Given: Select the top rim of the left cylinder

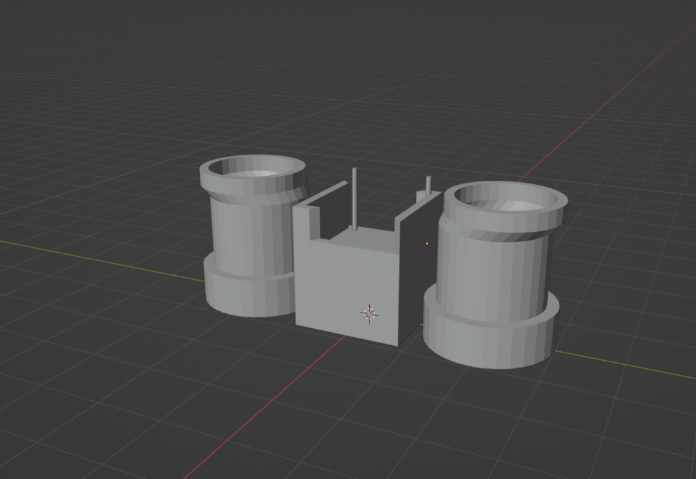Looking at the screenshot, I should coord(224,178).
